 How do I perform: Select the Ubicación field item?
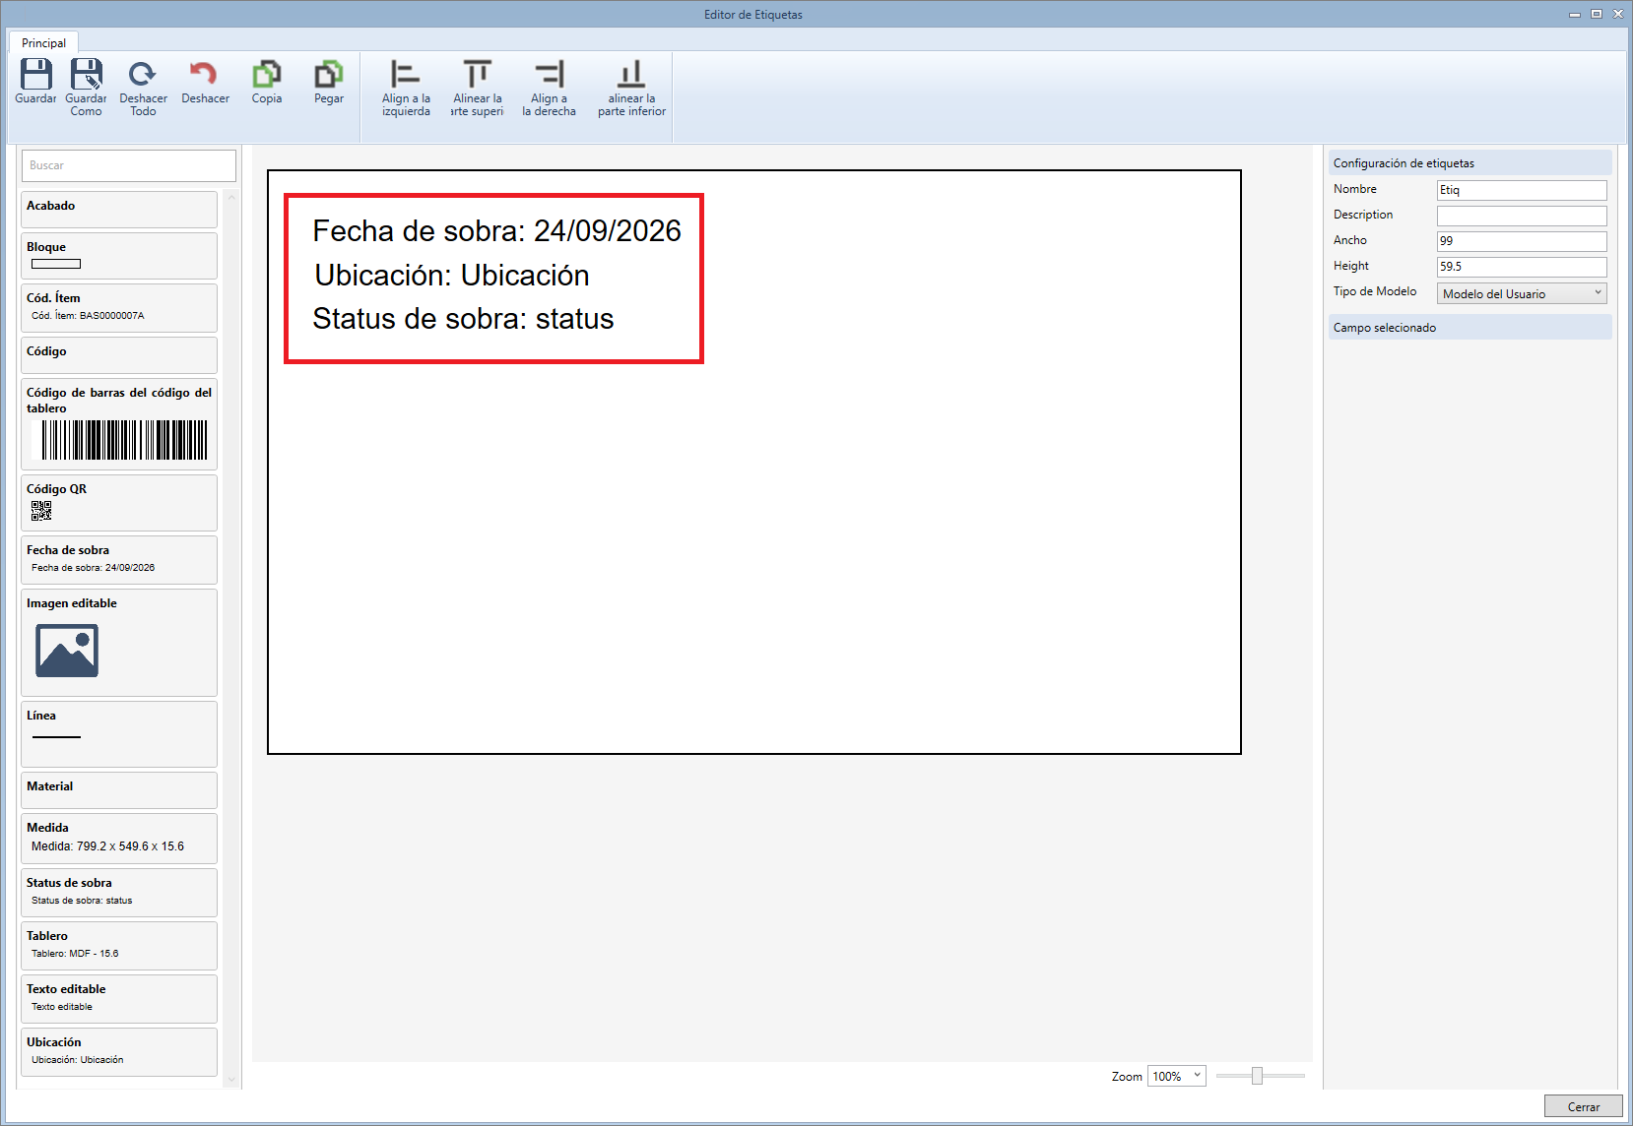coord(119,1052)
